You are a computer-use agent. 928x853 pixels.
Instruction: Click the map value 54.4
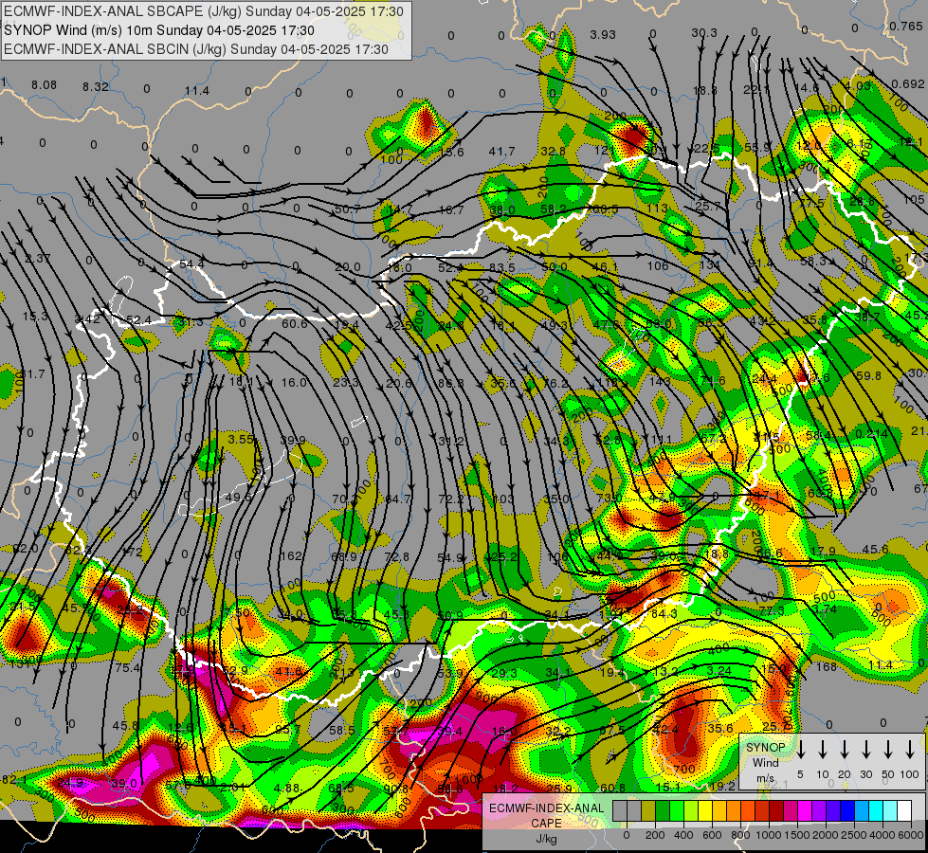tap(191, 264)
